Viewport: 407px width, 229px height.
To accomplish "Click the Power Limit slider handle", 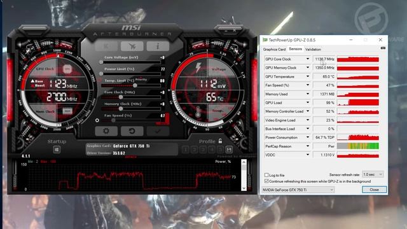I will point(101,74).
